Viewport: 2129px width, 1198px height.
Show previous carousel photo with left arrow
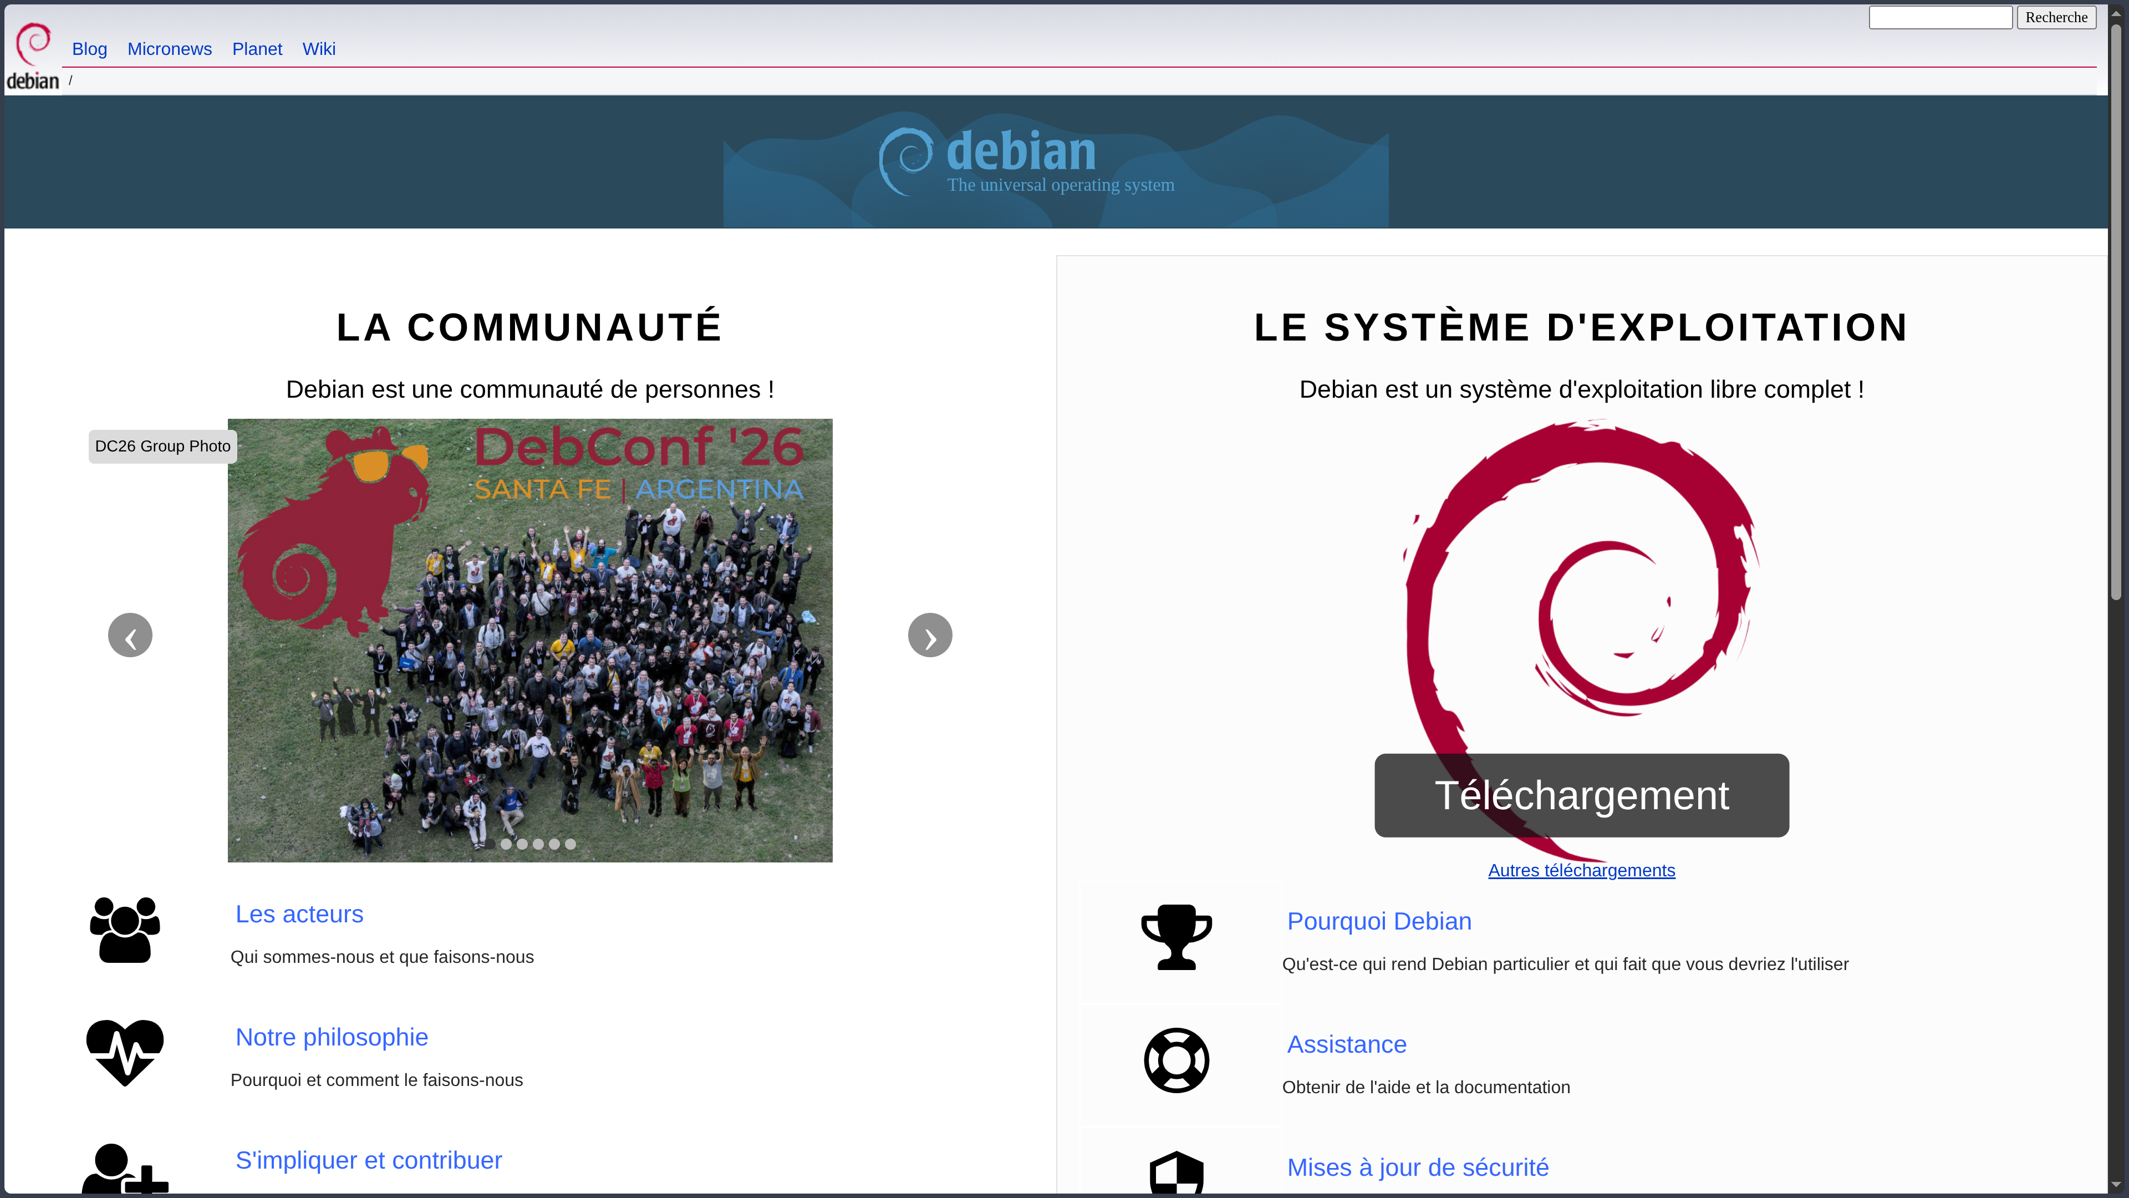pos(130,635)
